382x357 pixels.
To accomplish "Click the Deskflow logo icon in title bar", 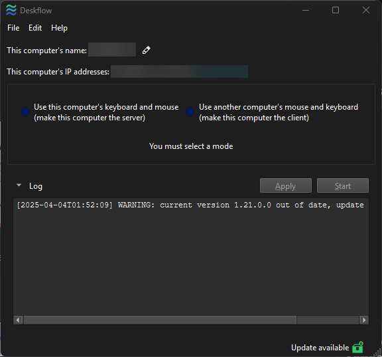I will [x=11, y=10].
